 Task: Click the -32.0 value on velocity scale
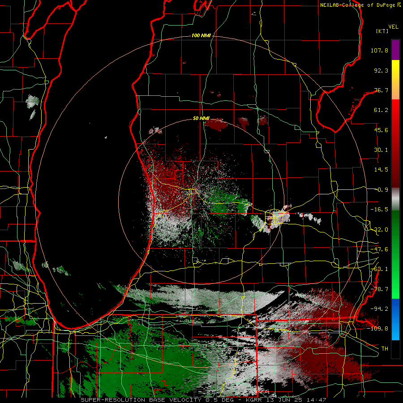coord(379,230)
